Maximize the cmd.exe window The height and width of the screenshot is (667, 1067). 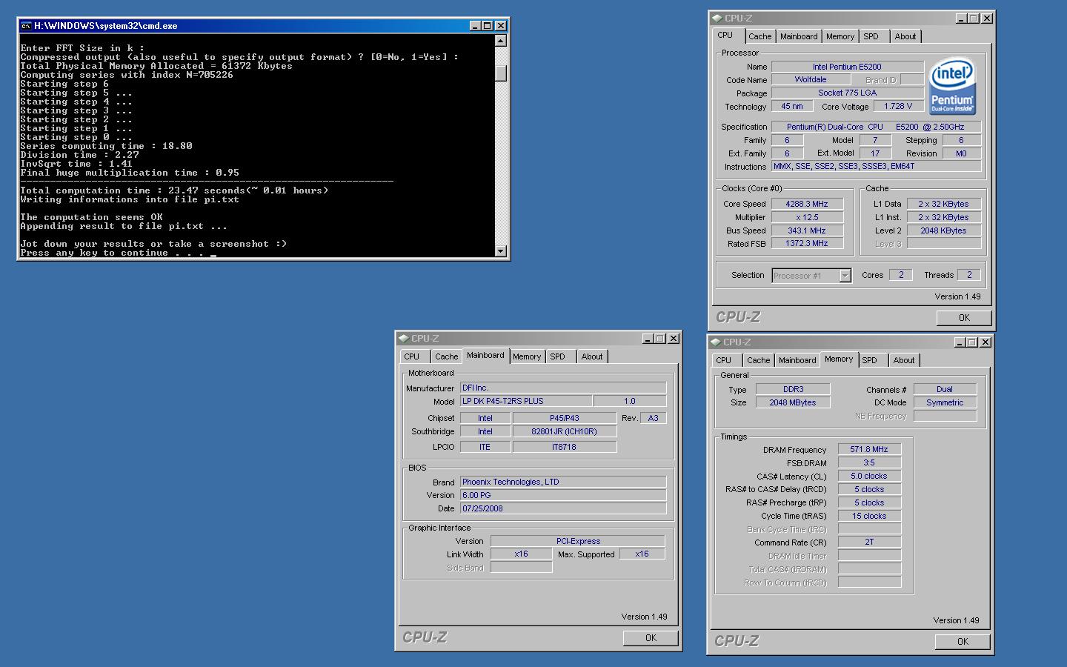[488, 26]
